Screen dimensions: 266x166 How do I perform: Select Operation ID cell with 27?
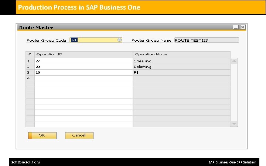pyautogui.click(x=83, y=61)
